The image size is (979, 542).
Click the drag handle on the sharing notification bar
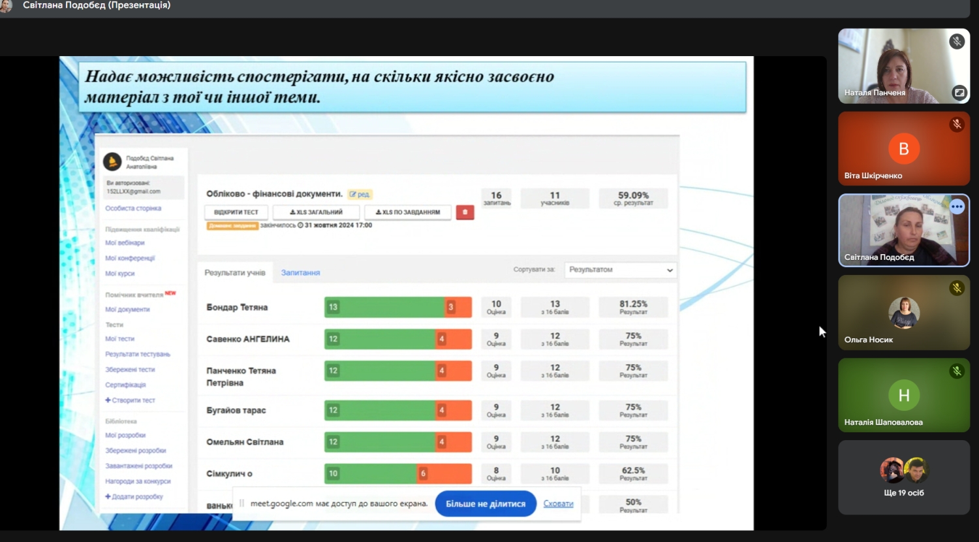[241, 503]
